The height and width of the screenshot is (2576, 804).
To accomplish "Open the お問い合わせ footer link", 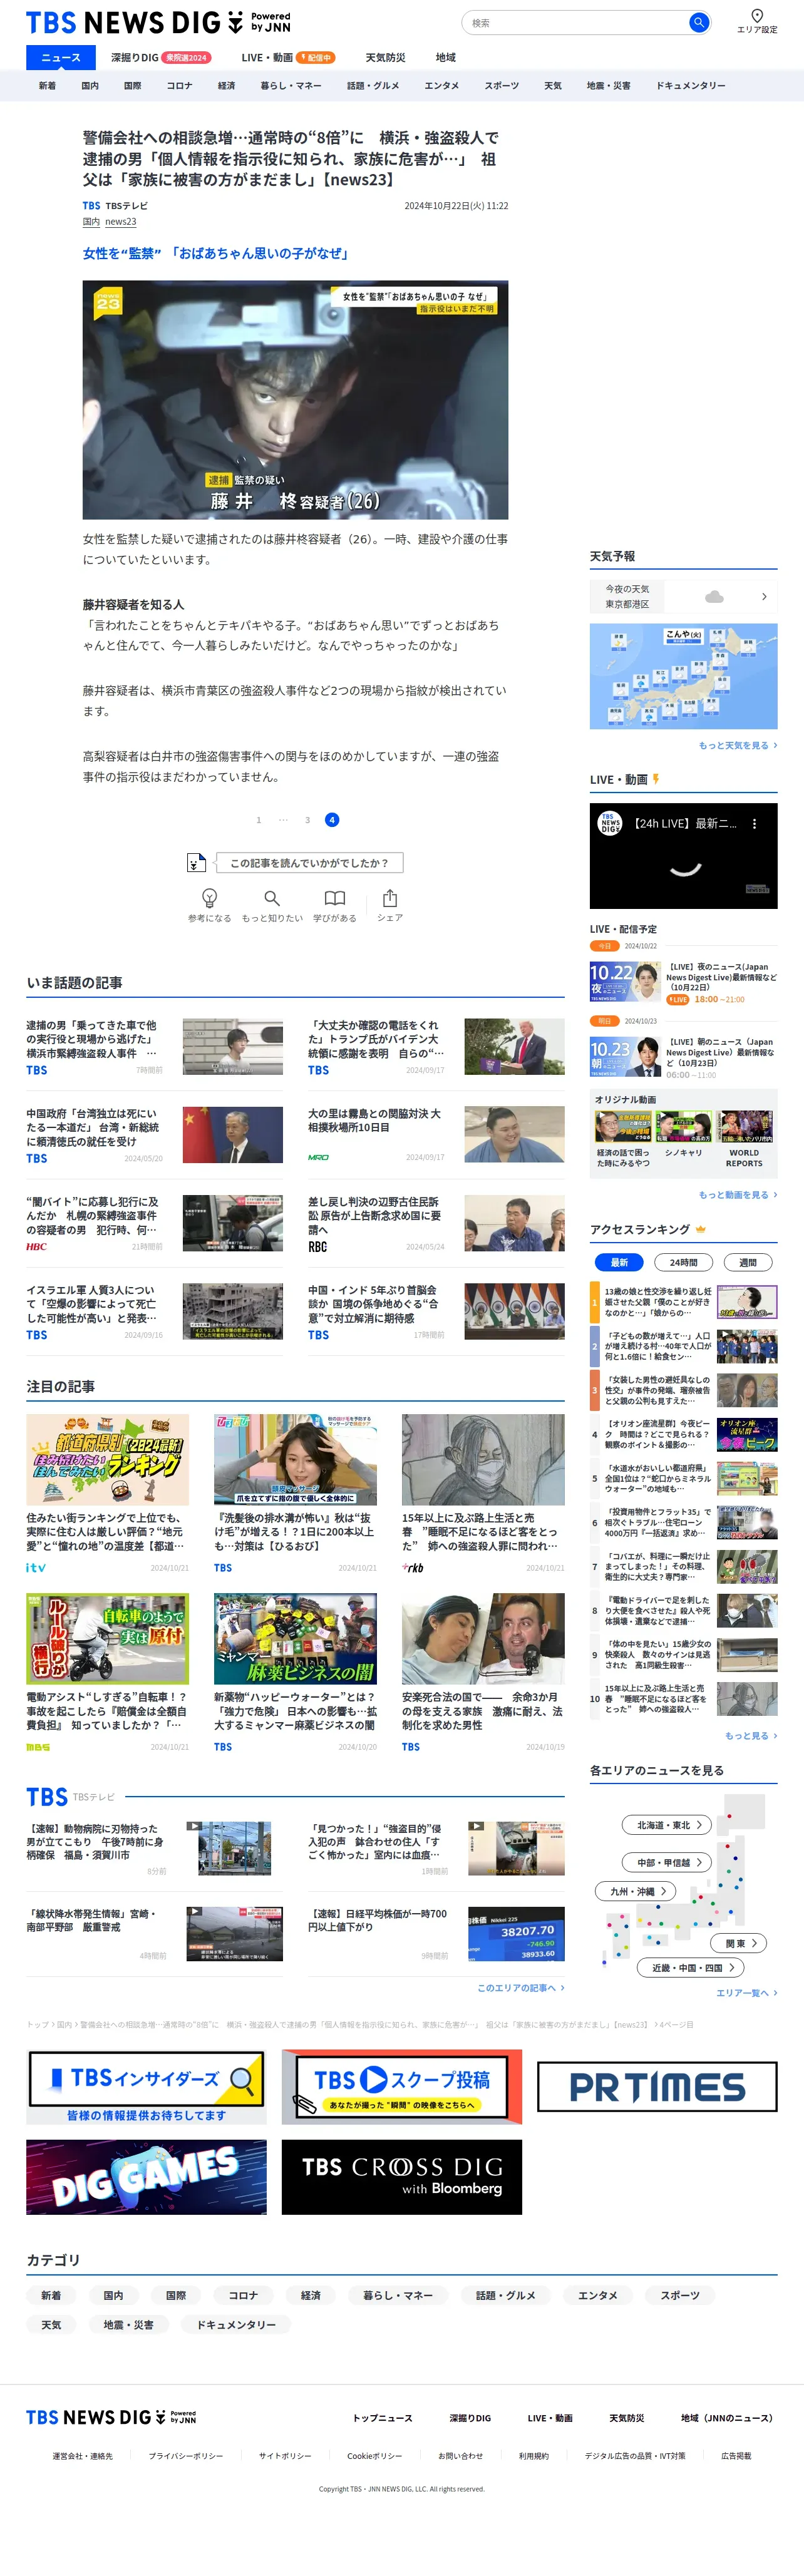I will [460, 2455].
